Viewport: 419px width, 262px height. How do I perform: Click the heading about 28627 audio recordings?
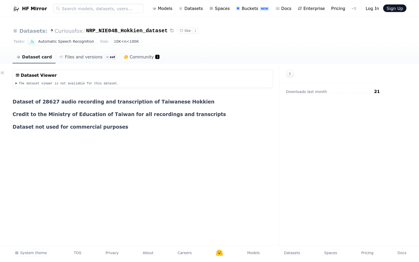point(113,102)
